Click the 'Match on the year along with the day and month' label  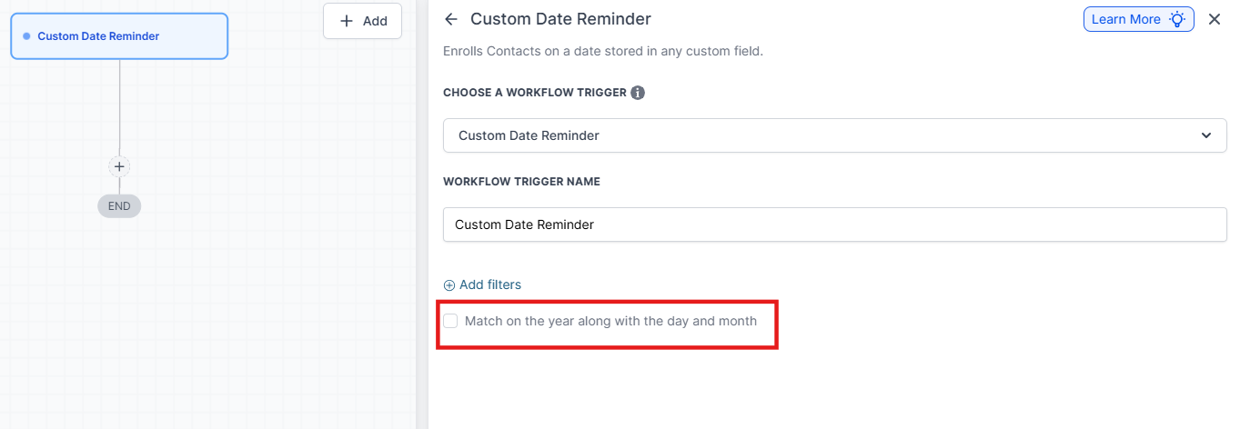tap(610, 321)
